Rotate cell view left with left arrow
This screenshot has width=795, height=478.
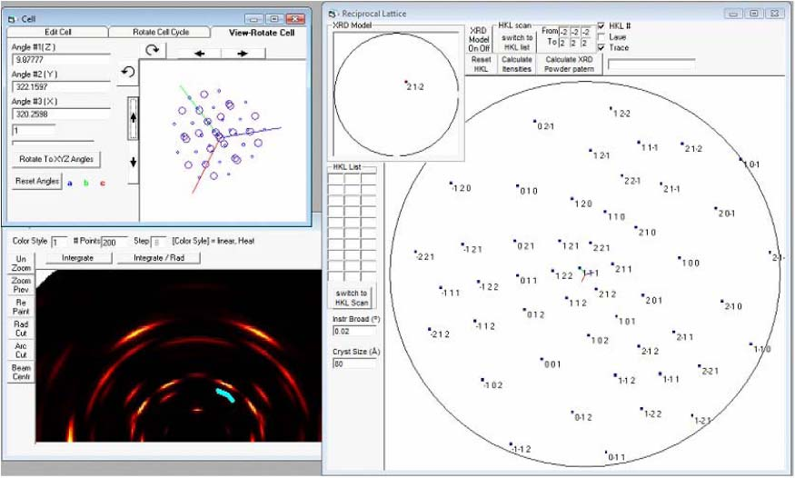coord(199,54)
